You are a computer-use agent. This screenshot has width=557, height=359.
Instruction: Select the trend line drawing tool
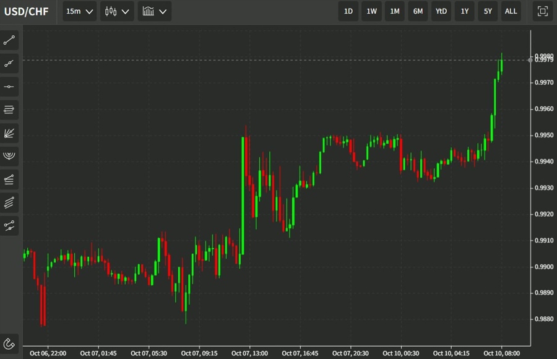pyautogui.click(x=9, y=40)
